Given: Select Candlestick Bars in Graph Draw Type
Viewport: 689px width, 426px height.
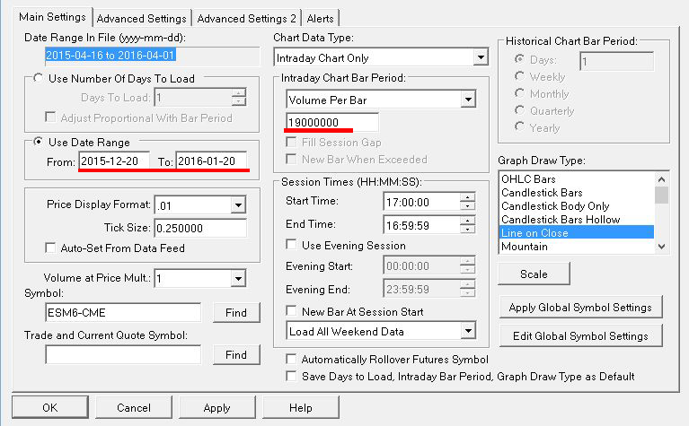Looking at the screenshot, I should (577, 192).
